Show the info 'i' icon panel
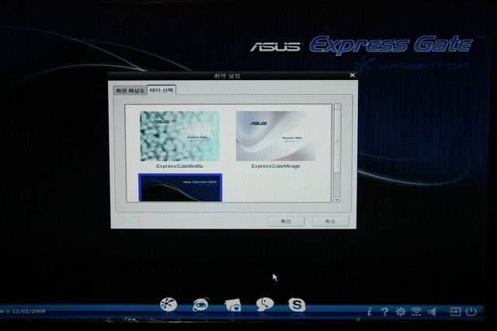This screenshot has width=497, height=331. tap(370, 312)
